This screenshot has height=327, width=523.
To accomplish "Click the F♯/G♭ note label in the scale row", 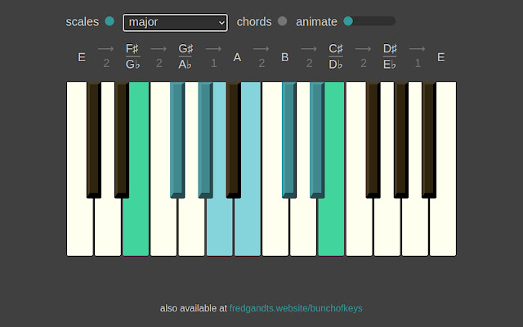I will tap(132, 56).
